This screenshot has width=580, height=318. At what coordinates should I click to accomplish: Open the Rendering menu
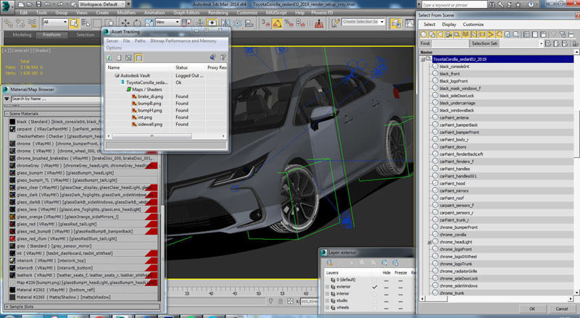tap(217, 12)
